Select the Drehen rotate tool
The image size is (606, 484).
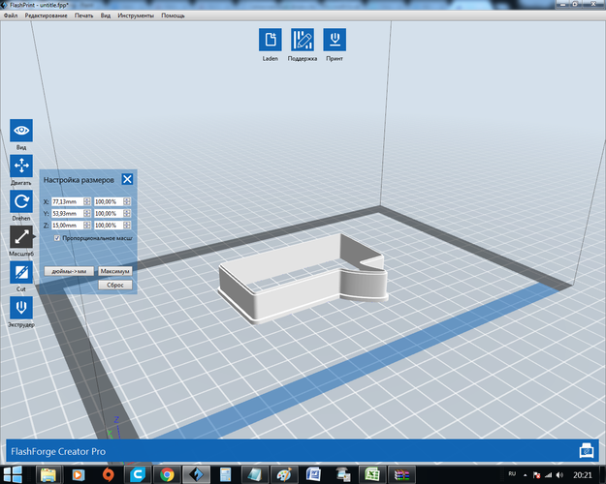(x=21, y=201)
